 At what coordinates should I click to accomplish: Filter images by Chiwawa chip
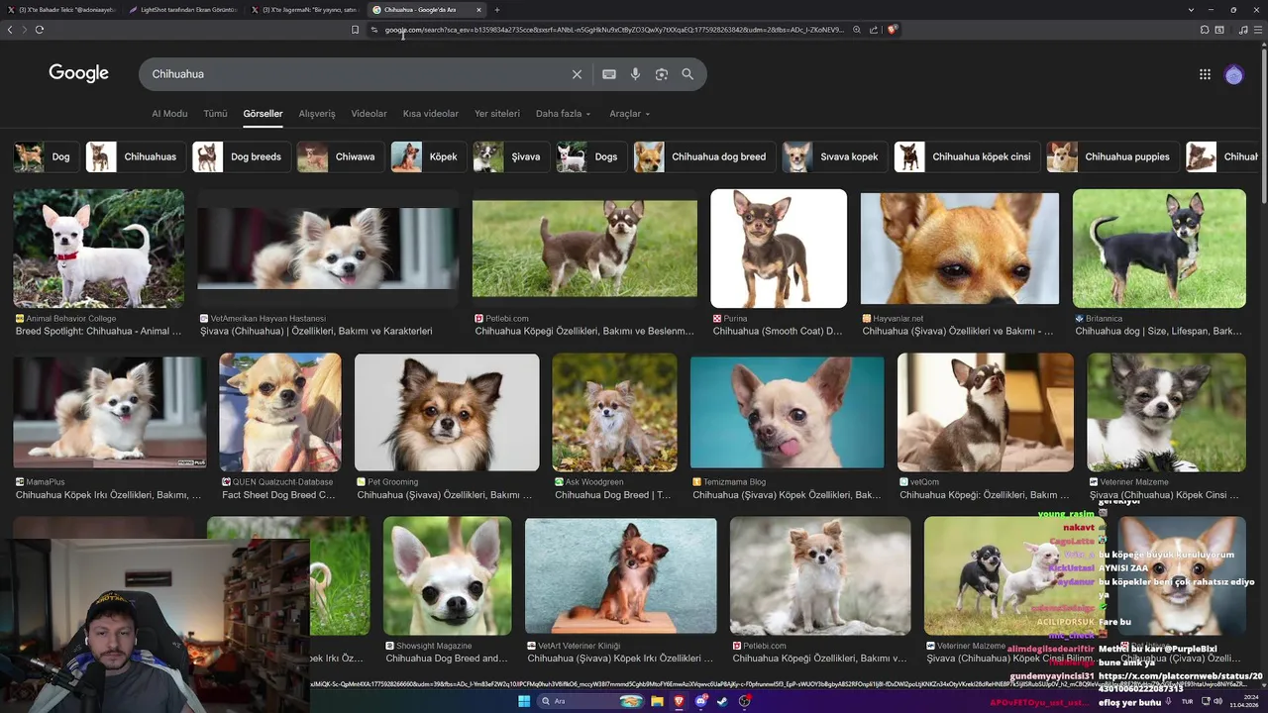(x=339, y=156)
